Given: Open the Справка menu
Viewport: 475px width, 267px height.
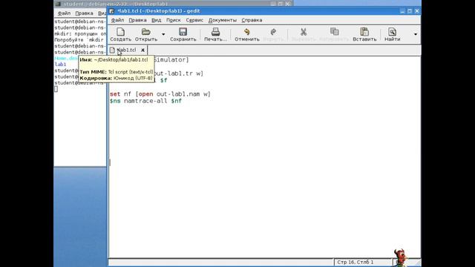Looking at the screenshot, I should tap(252, 20).
